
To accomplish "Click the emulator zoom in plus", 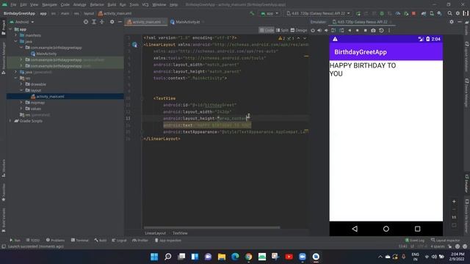I will pos(454,202).
